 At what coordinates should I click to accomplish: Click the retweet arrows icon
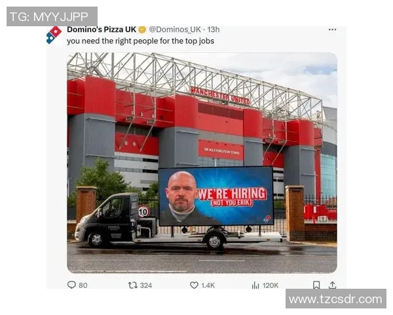[x=132, y=285]
